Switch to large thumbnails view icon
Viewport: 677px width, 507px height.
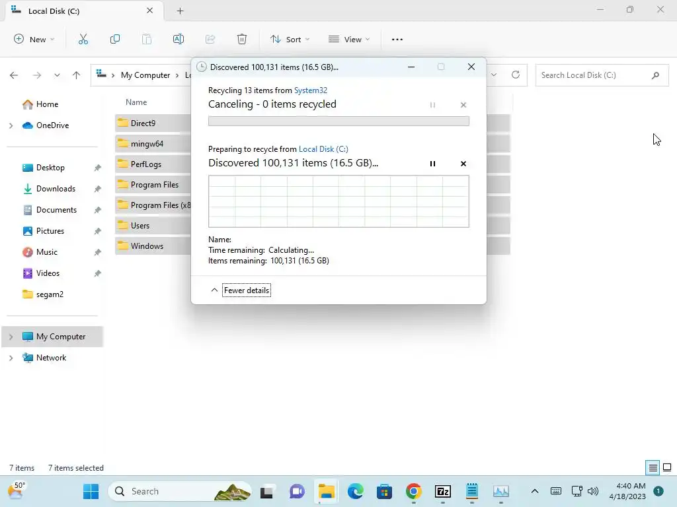(667, 467)
